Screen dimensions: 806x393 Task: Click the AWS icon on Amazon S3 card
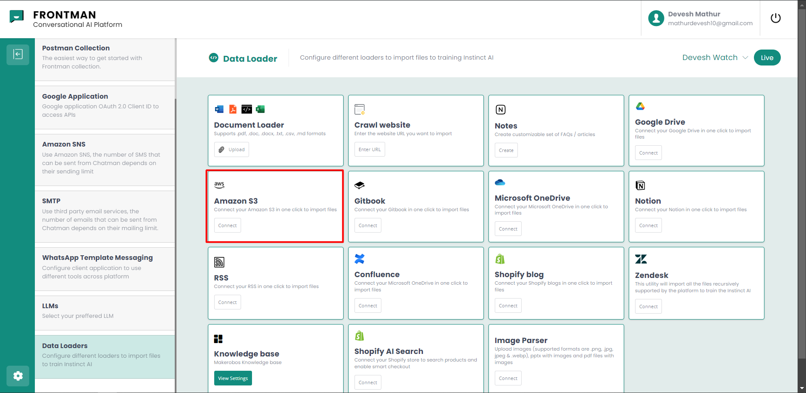click(x=219, y=185)
